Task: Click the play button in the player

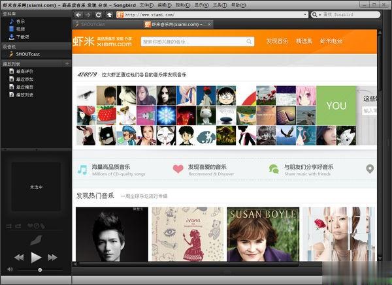Action: (36, 258)
